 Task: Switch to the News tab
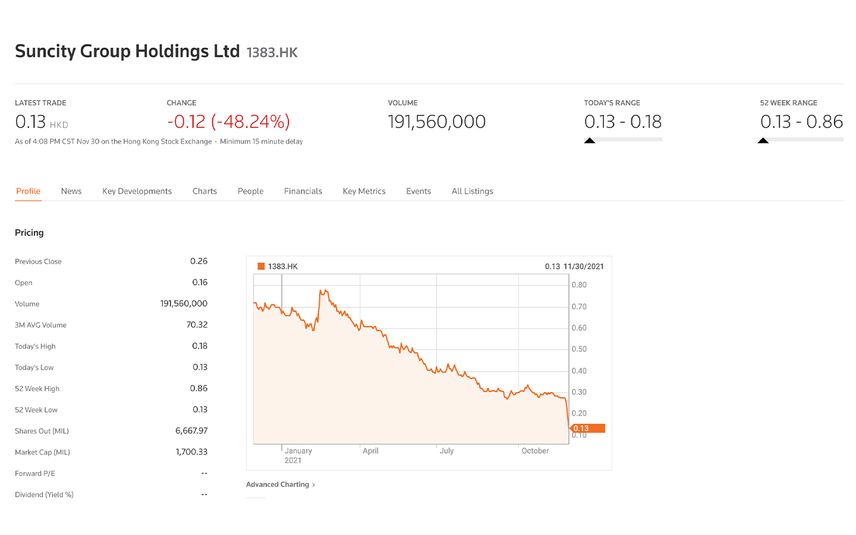pos(71,191)
